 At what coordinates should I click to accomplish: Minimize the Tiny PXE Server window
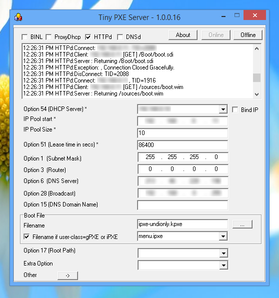223,16
